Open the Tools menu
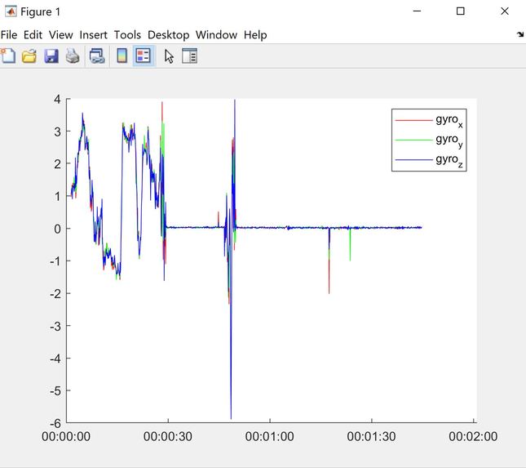 pyautogui.click(x=127, y=34)
